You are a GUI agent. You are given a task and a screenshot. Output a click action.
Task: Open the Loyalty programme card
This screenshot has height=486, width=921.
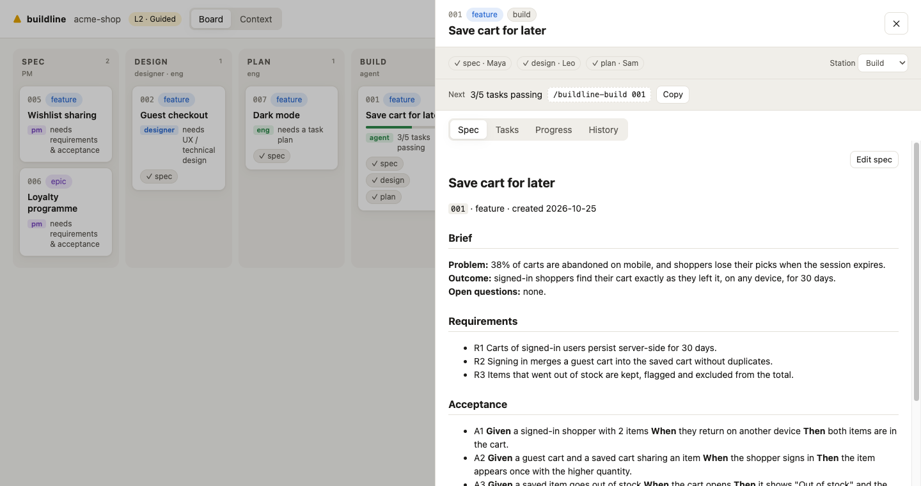pos(66,212)
